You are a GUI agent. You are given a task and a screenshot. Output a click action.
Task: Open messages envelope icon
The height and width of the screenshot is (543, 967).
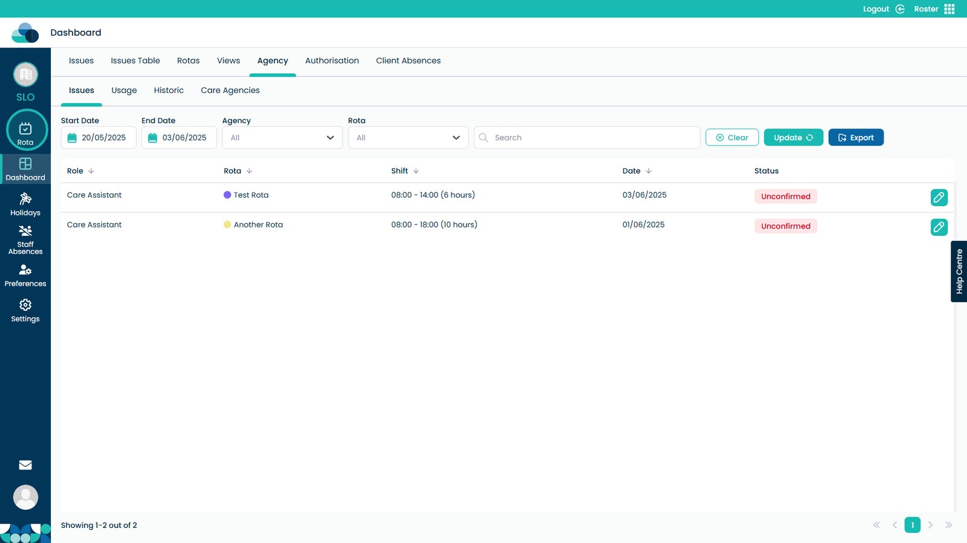pos(25,465)
